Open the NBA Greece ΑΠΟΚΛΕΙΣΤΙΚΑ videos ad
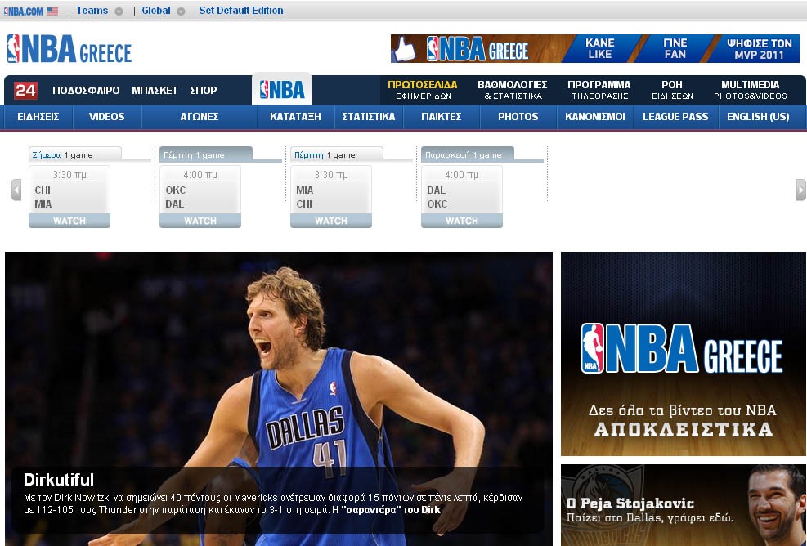 [x=684, y=354]
